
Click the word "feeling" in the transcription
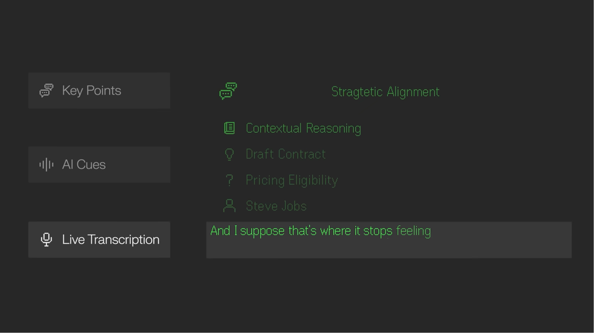click(x=414, y=231)
